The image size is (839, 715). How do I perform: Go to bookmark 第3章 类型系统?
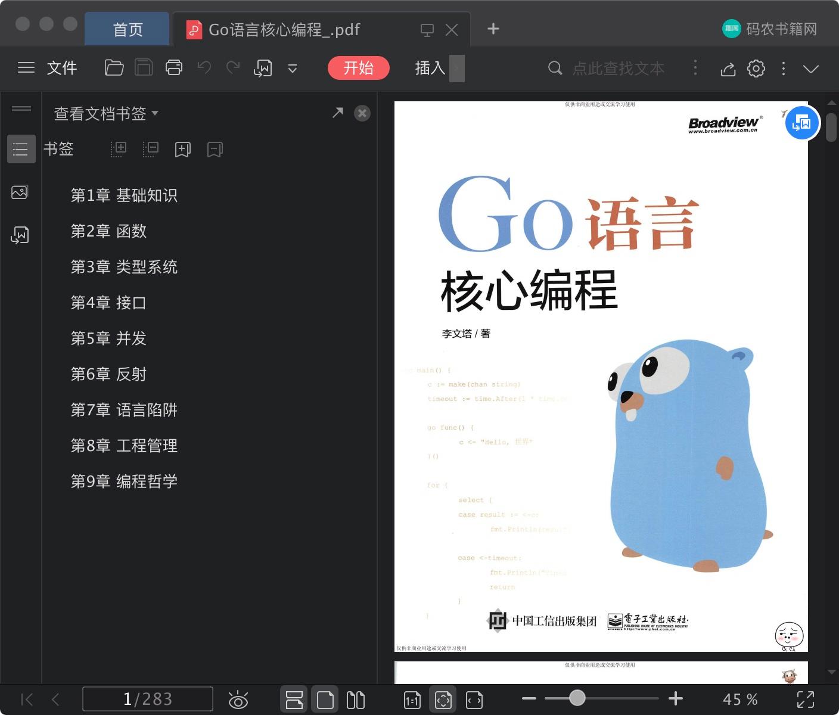click(124, 267)
